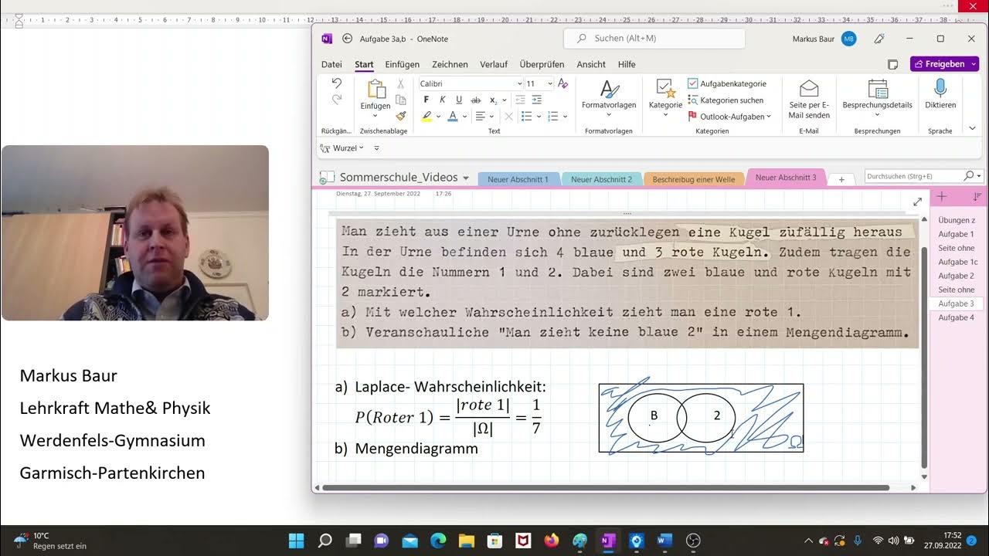Image resolution: width=989 pixels, height=556 pixels.
Task: Toggle Bold (F) formatting
Action: coord(427,100)
